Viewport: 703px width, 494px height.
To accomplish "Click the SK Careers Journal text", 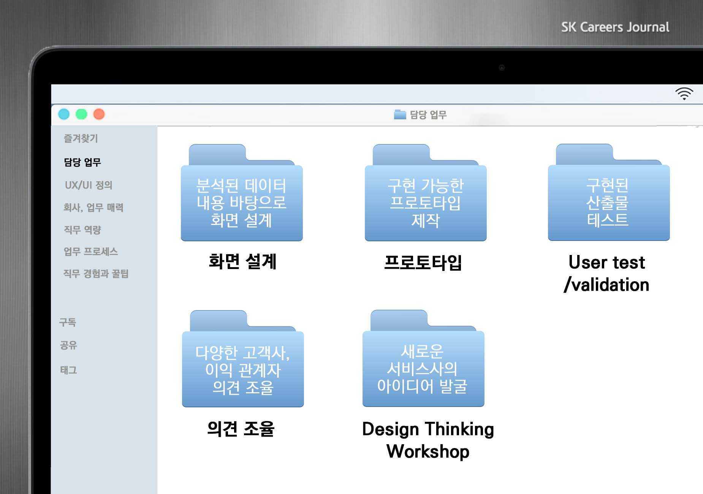I will pos(615,27).
